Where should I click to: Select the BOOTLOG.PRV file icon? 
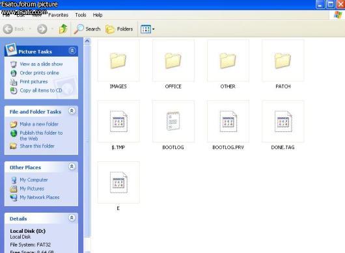pyautogui.click(x=228, y=122)
